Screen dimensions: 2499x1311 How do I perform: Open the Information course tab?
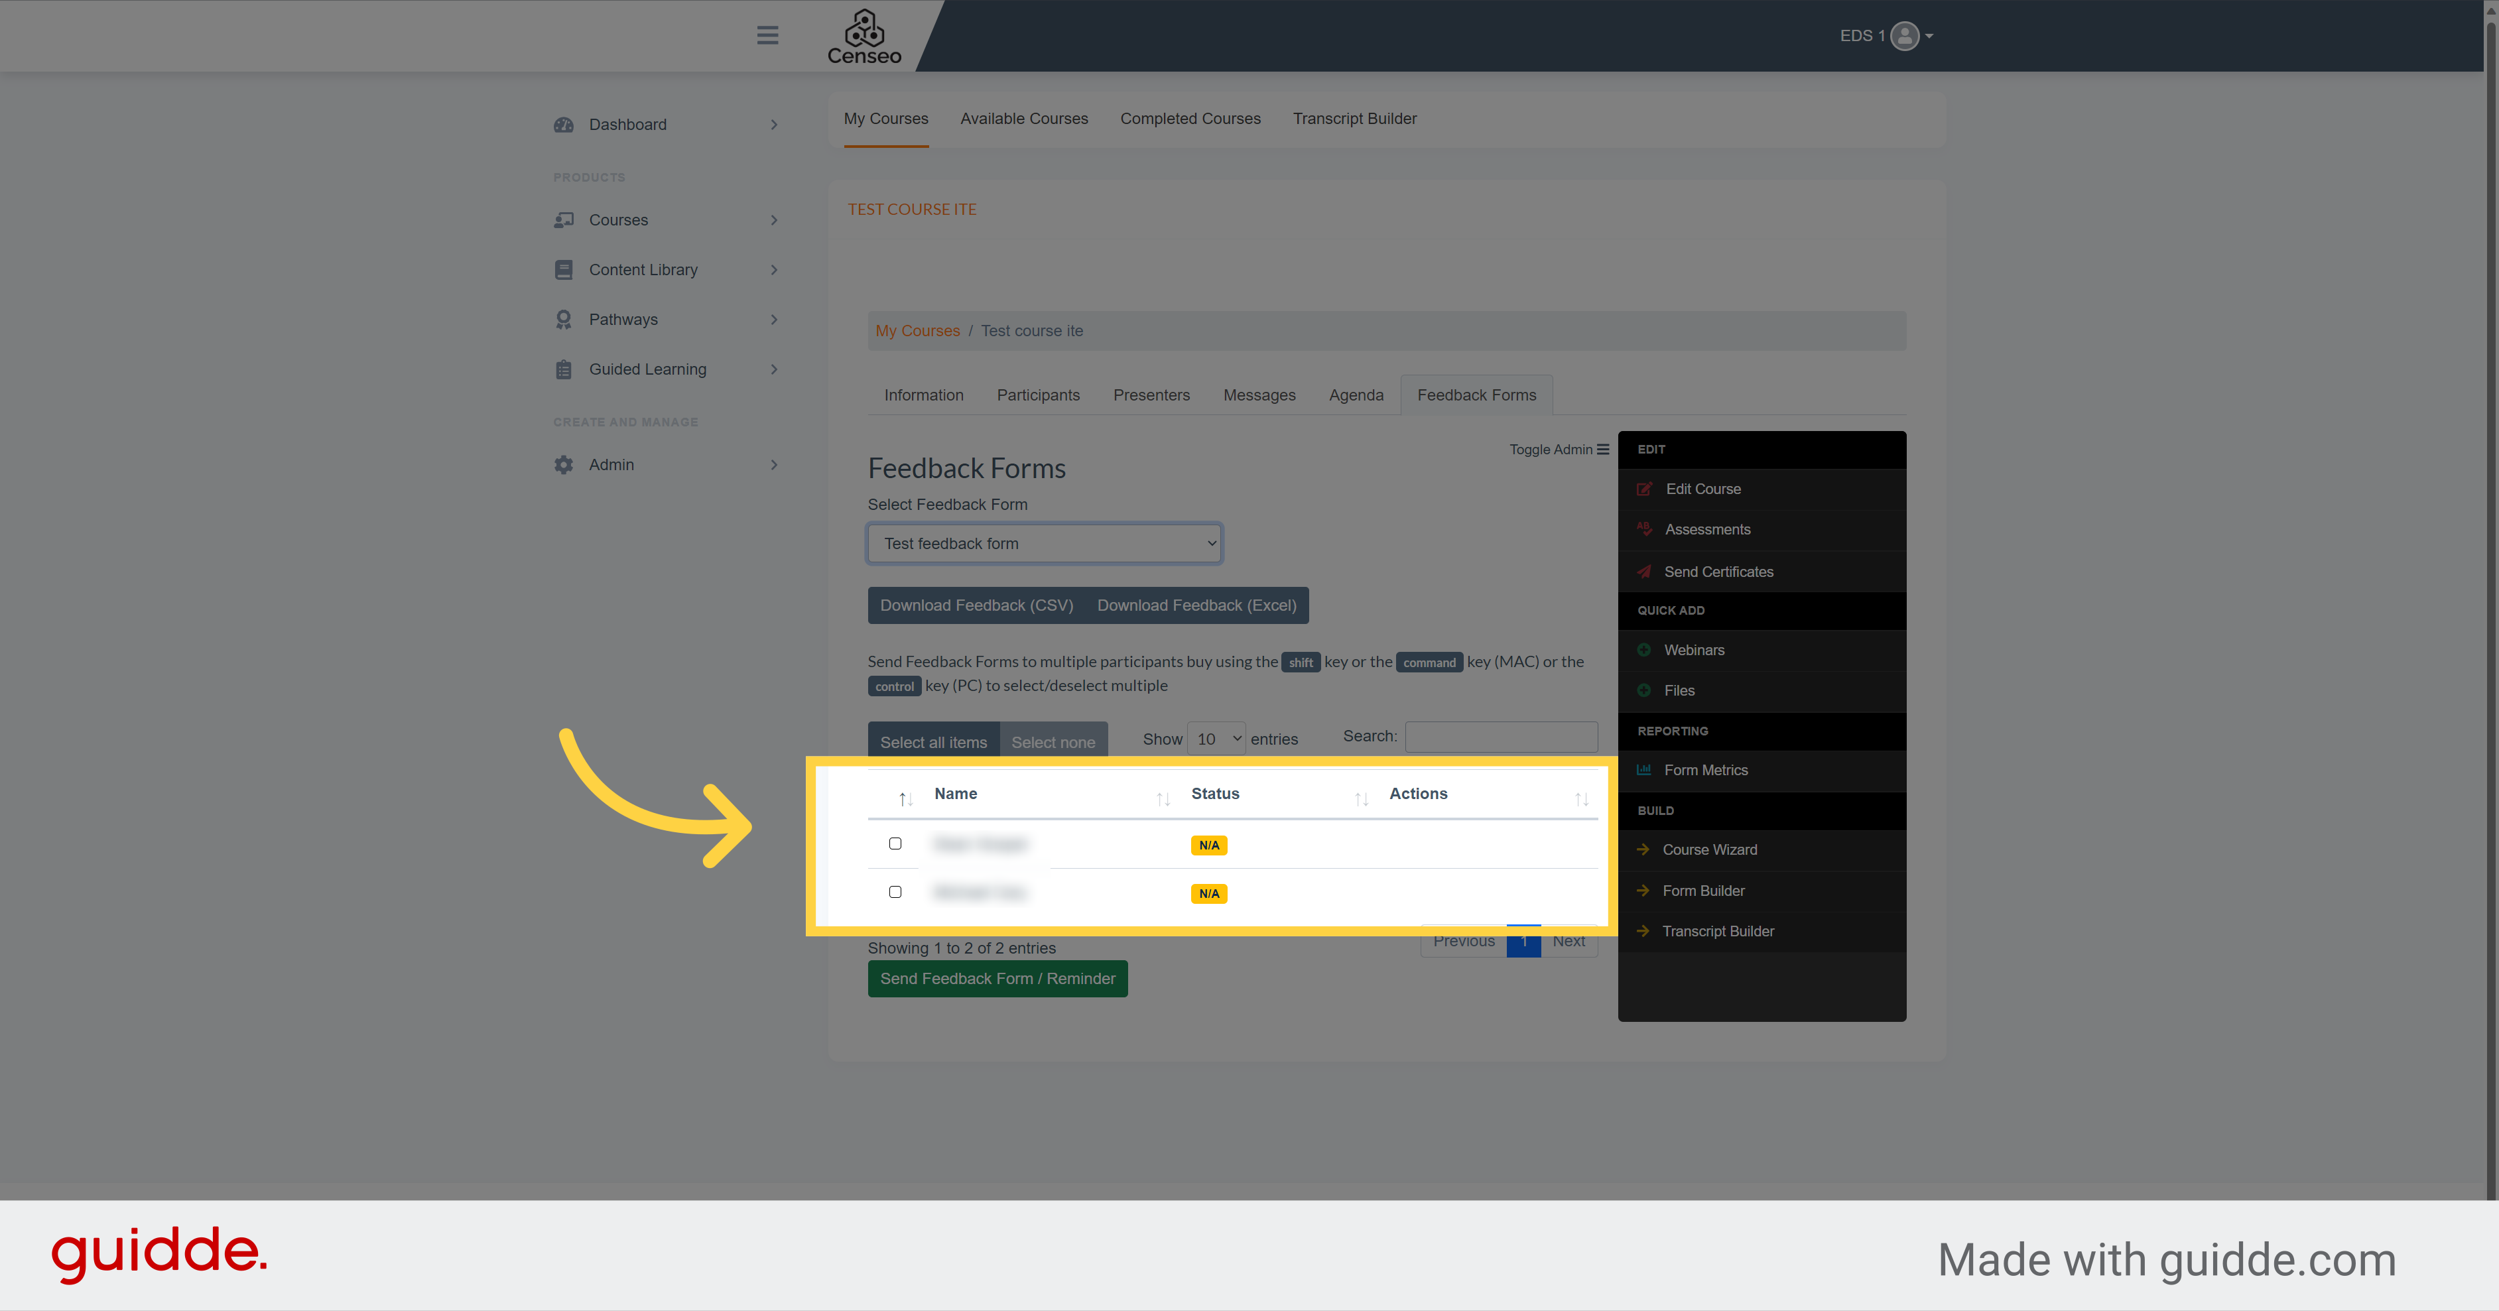coord(924,396)
